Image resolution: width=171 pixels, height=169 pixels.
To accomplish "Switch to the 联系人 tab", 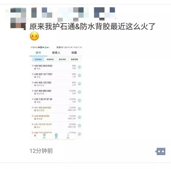I will pos(56,53).
